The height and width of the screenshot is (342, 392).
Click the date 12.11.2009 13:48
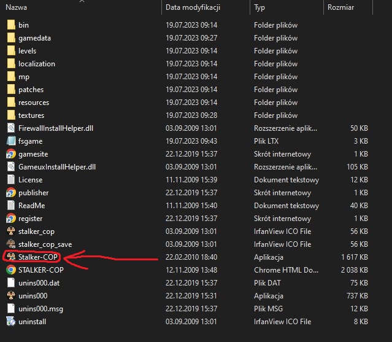(x=191, y=270)
